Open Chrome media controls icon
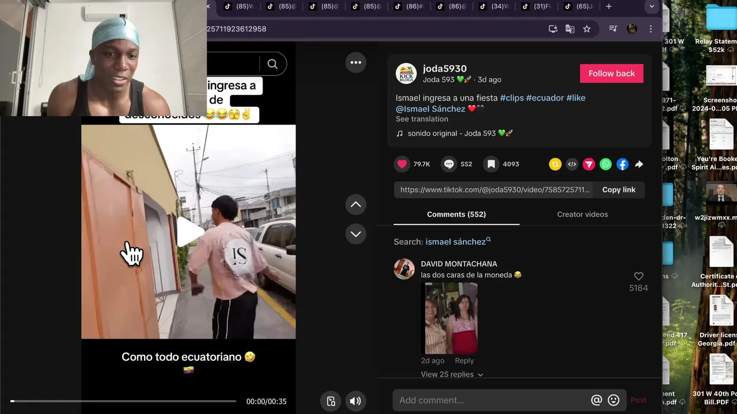737x414 pixels. [613, 29]
